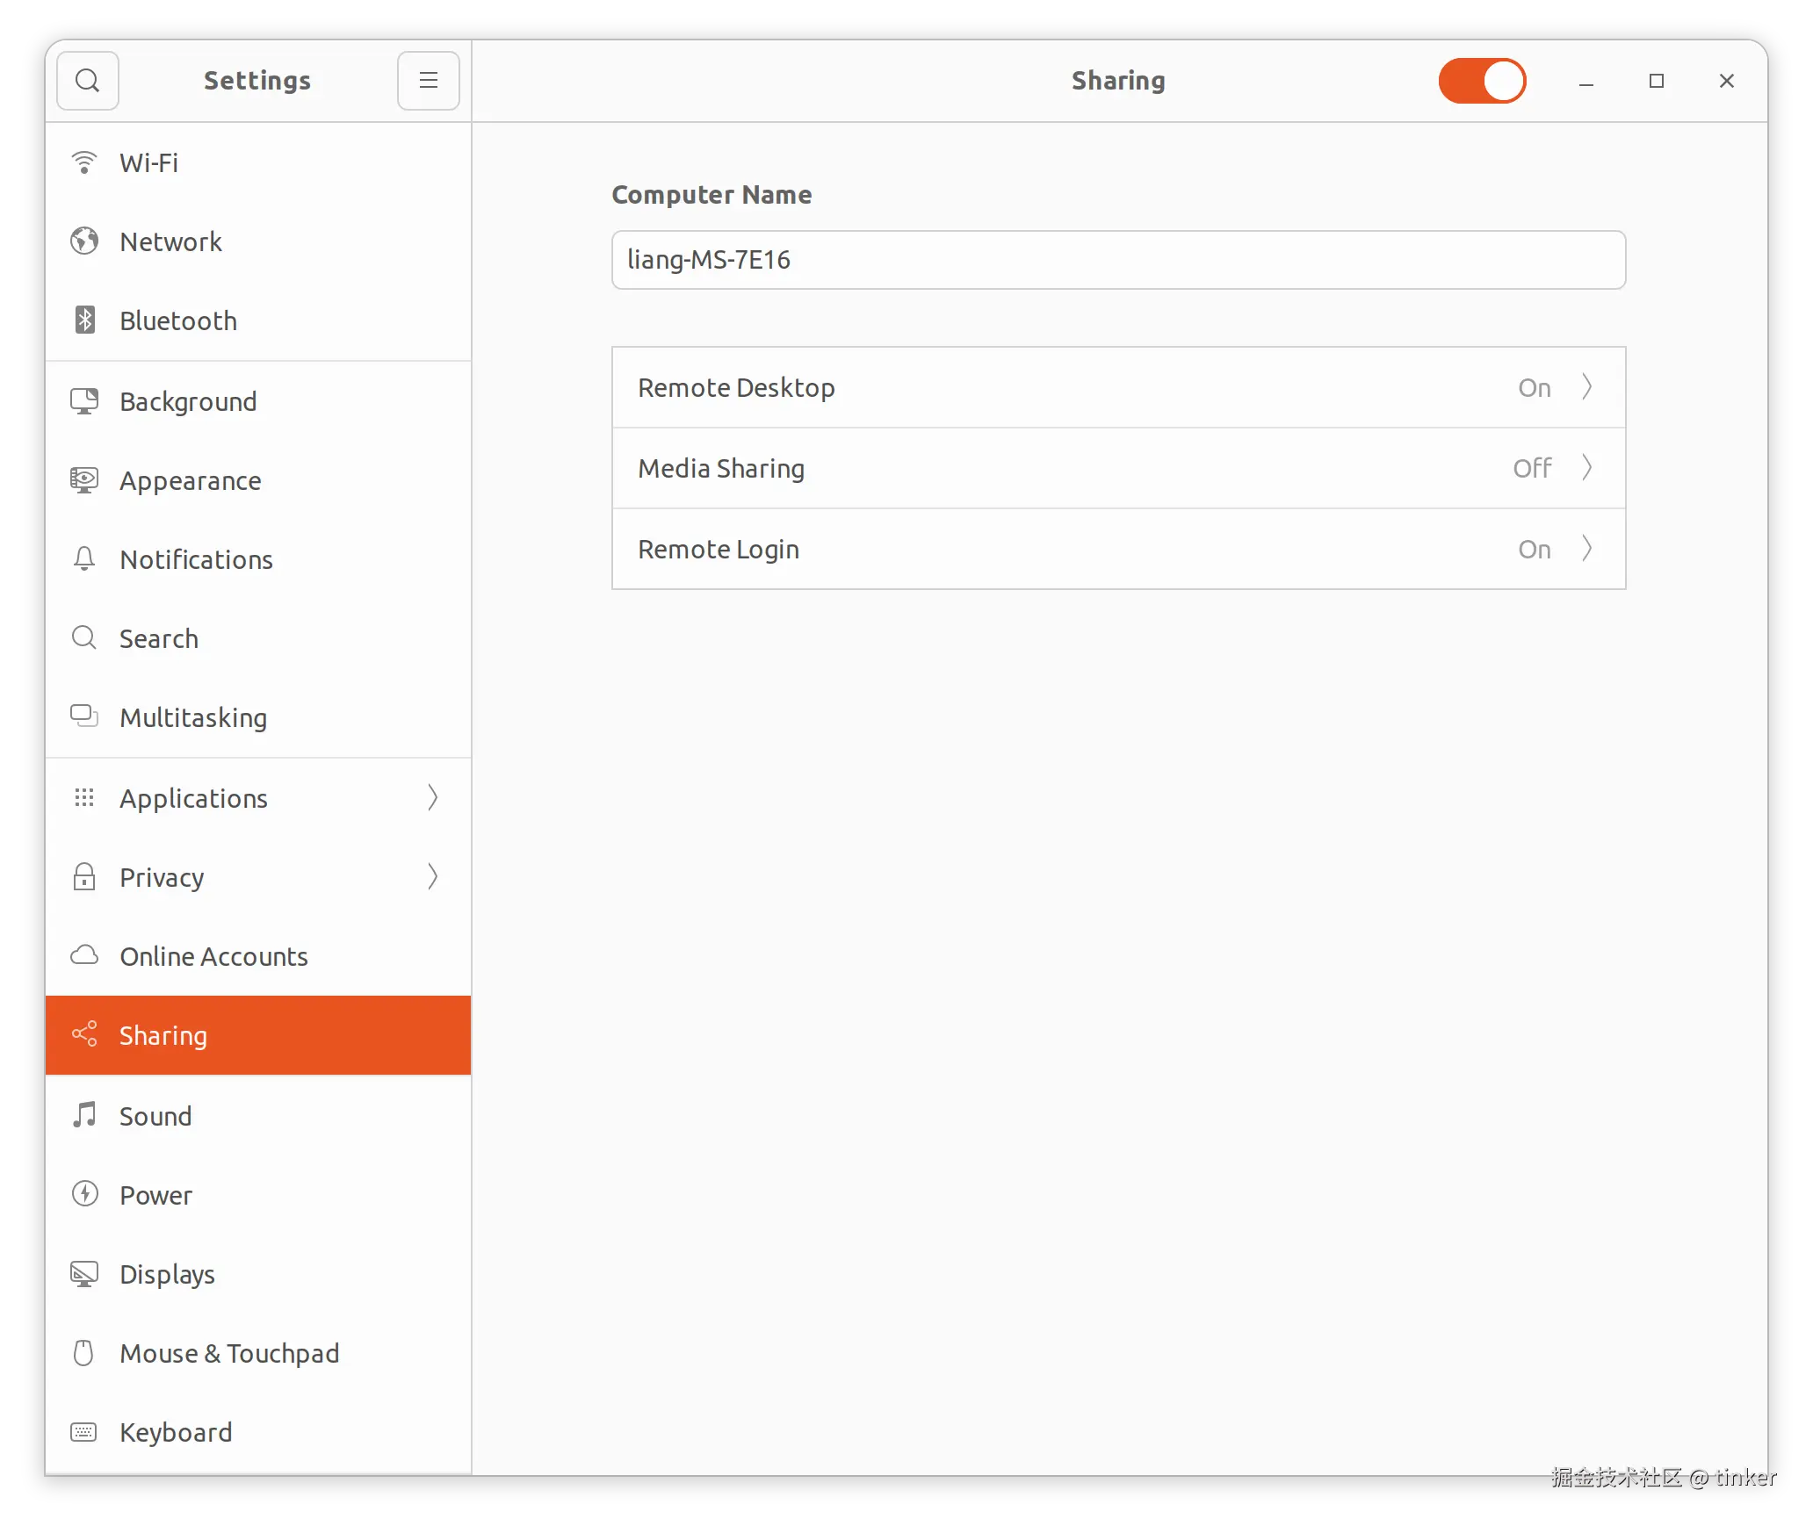Click the Sound music note icon
Screen dimensions: 1813x1526
click(84, 1116)
